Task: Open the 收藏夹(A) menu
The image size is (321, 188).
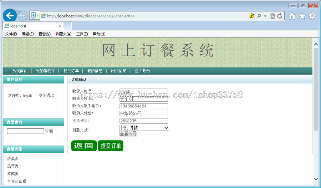Action: [x=63, y=34]
